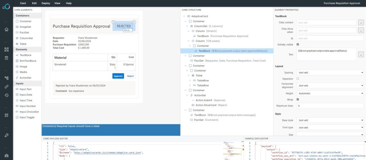Screen dimensions: 366x160
Task: Open the Edit menu
Action: tap(34, 3)
